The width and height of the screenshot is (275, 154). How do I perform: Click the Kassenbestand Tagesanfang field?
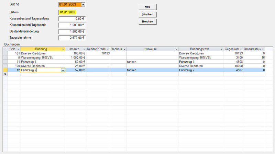point(72,19)
